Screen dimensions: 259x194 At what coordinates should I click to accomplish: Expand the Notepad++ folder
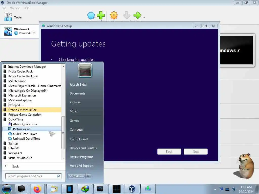[x=32, y=105]
